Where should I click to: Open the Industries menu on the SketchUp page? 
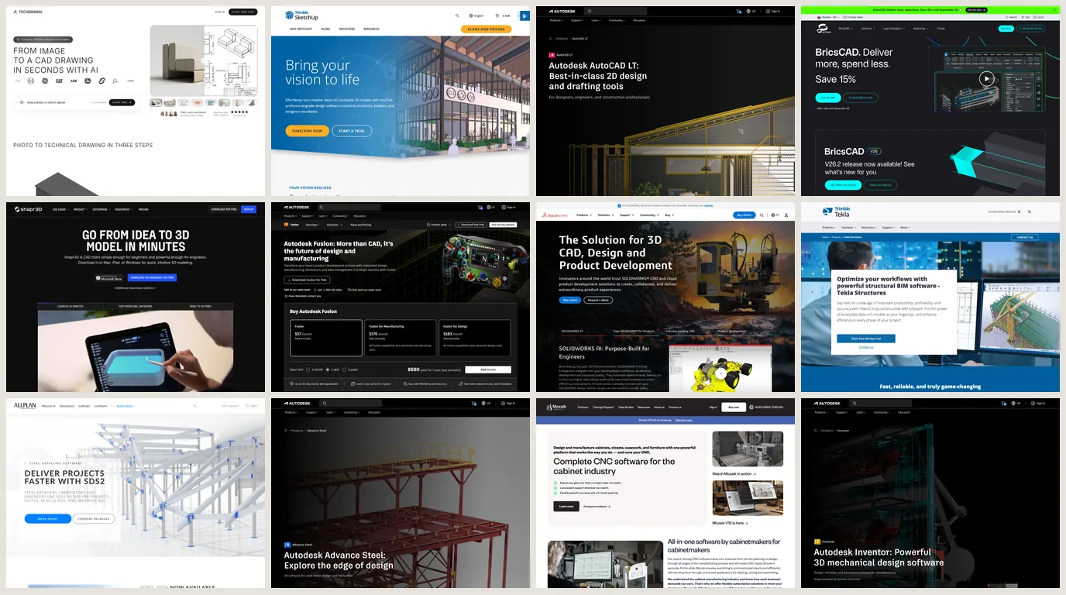coord(347,29)
